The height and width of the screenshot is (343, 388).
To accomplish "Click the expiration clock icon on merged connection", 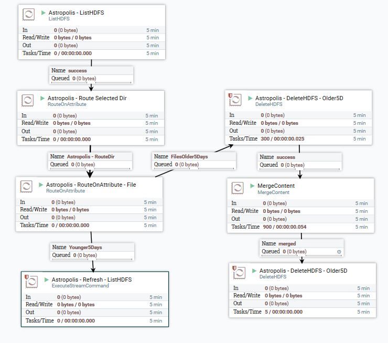I will tap(339, 252).
